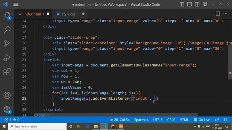The height and width of the screenshot is (130, 232).
Task: Click unsaved dot on style.css tab
Action: 83,14
